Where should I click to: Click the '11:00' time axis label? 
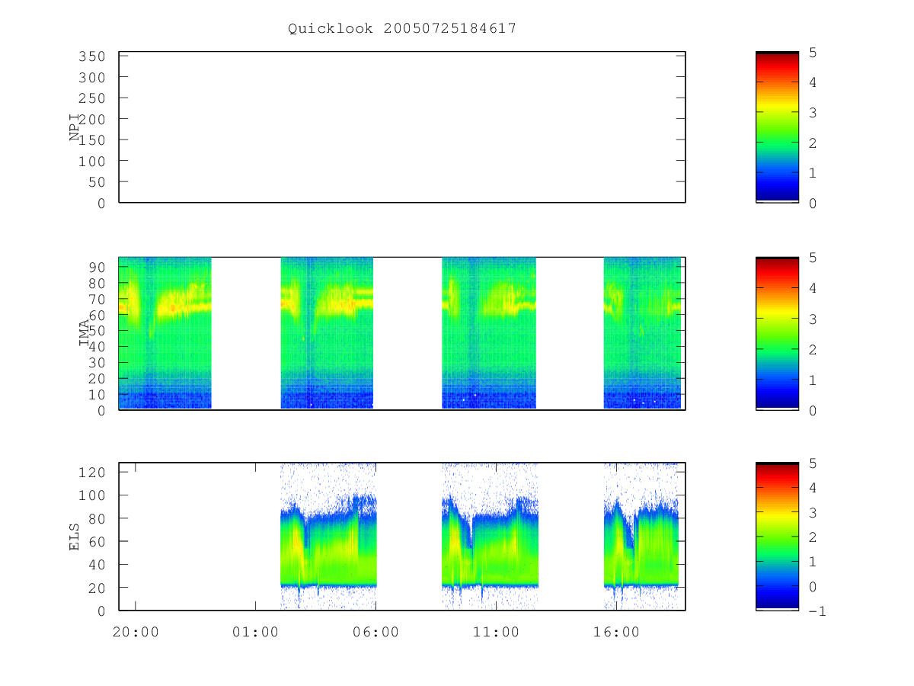point(496,632)
